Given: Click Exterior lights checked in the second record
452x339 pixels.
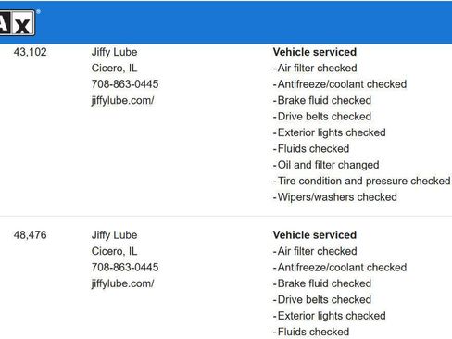Looking at the screenshot, I should point(330,316).
